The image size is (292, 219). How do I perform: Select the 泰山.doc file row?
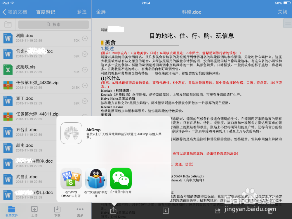click(x=28, y=195)
